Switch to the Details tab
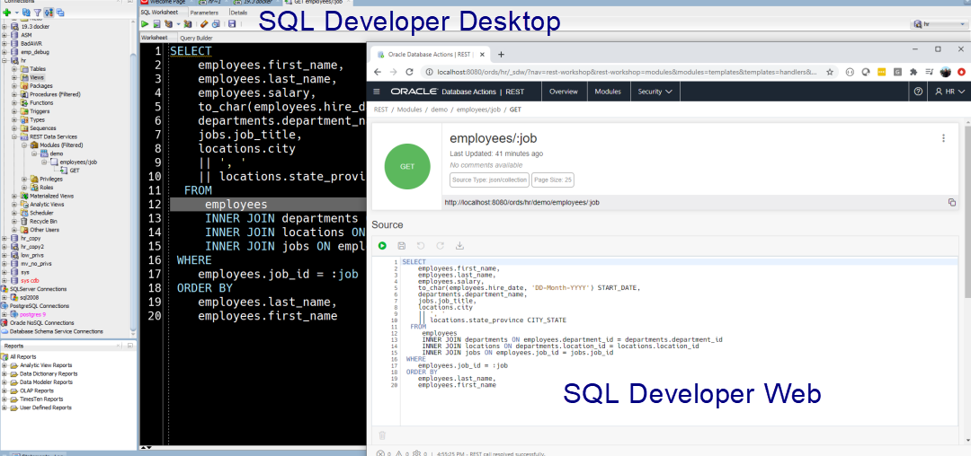971x456 pixels. (x=238, y=12)
